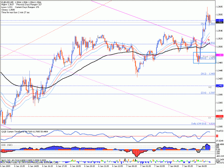Image resolution: width=224 pixels, height=168 pixels.
Task: Click the red 50 level tag on QQE
Action: 217,136
